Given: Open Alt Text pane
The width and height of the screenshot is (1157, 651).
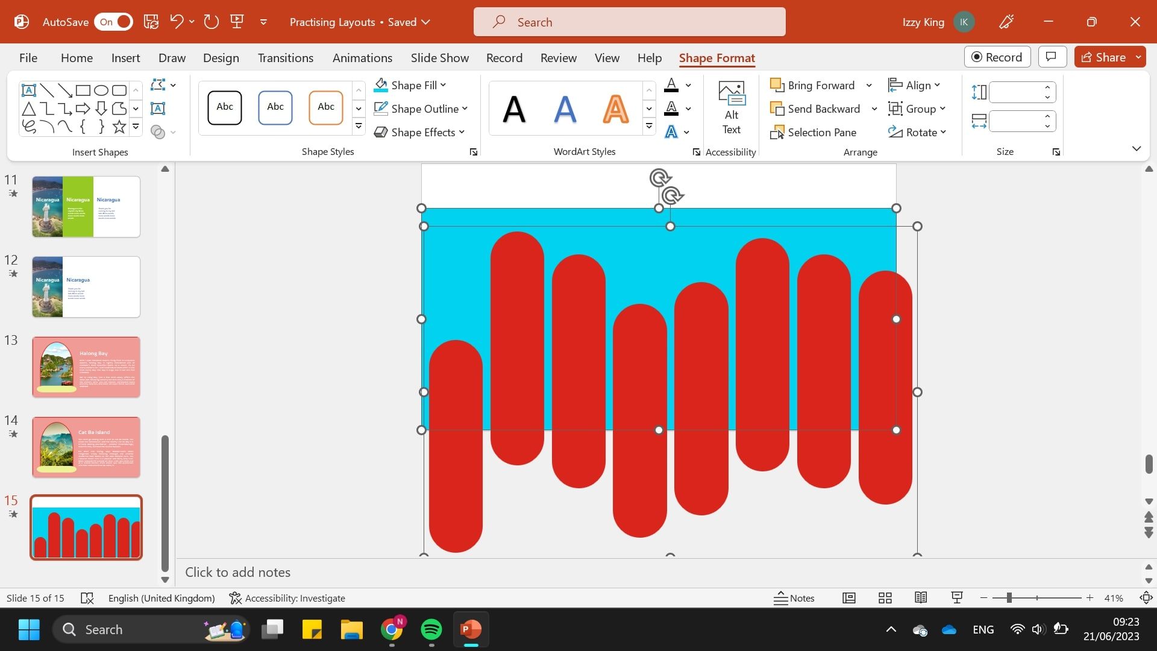Looking at the screenshot, I should [732, 108].
